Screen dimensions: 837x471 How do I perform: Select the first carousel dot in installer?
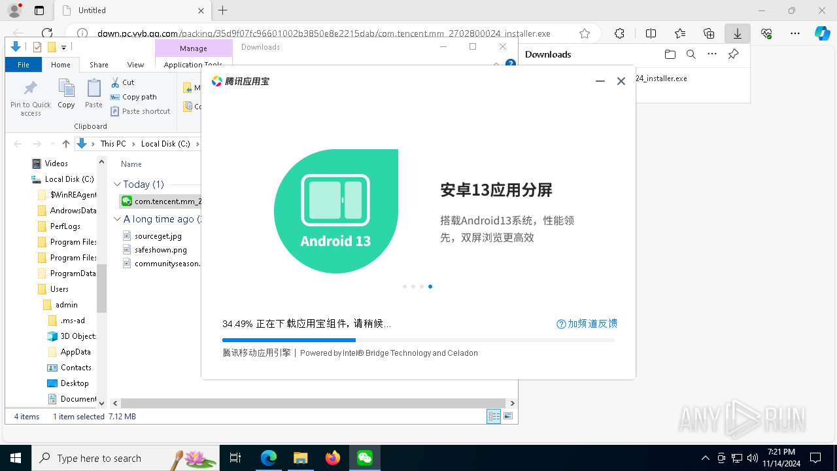coord(405,287)
